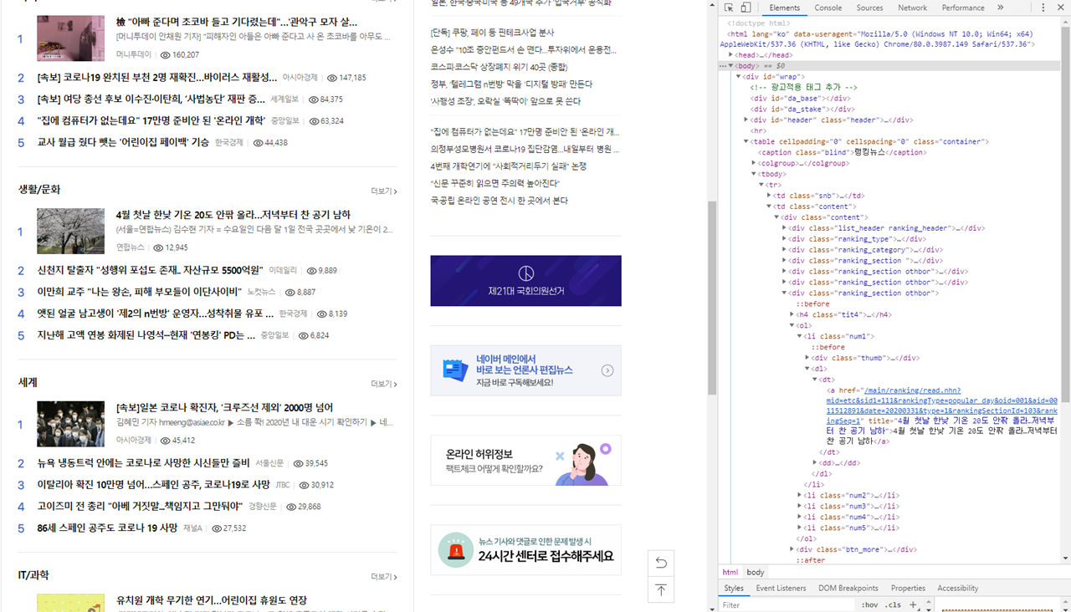This screenshot has width=1071, height=612.
Task: Open article 신천지 탈출자 성행위 포섭도 존재
Action: pos(150,270)
